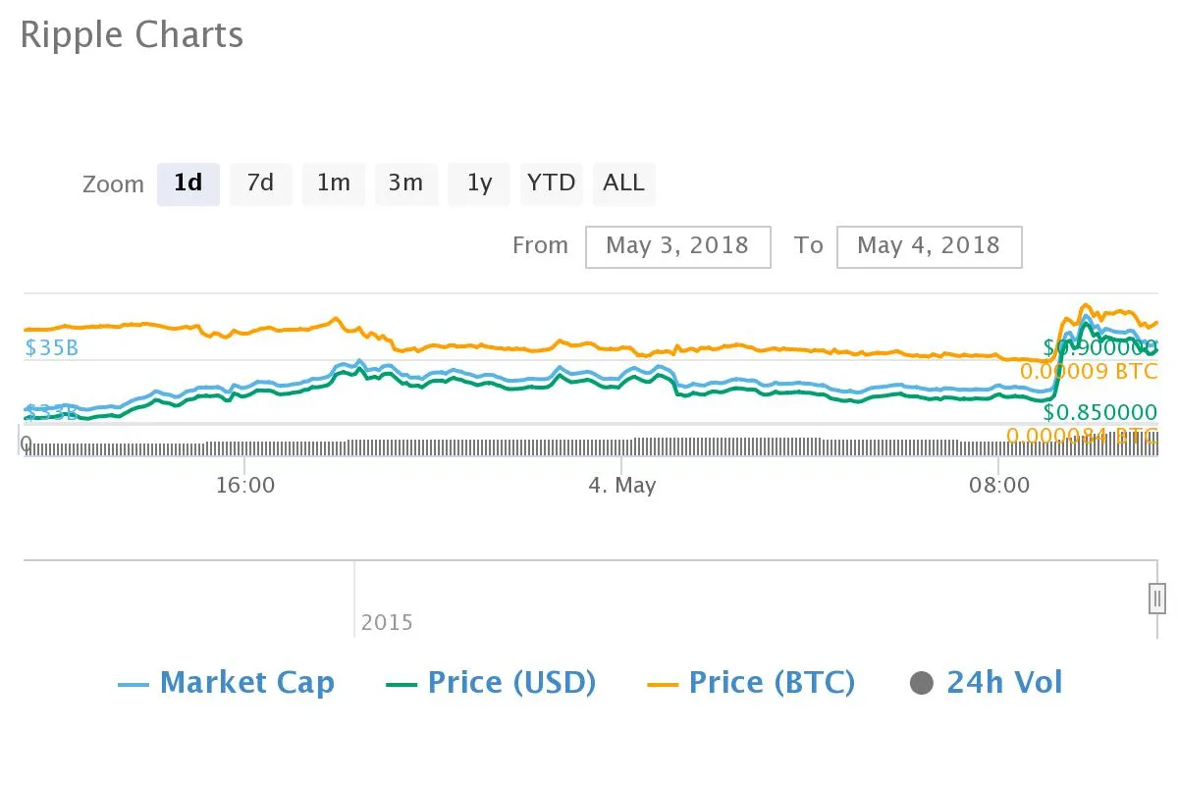Edit the To date field May 4, 2018
Viewport: 1178px width, 785px height.
tap(929, 246)
